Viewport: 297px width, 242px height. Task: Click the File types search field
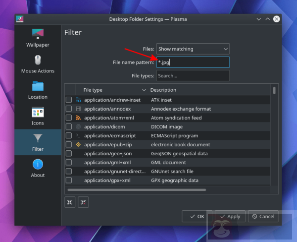pos(193,76)
